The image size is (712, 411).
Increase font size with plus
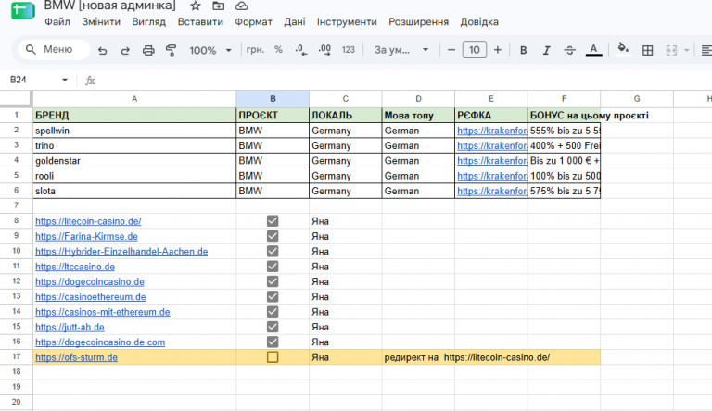pos(498,50)
